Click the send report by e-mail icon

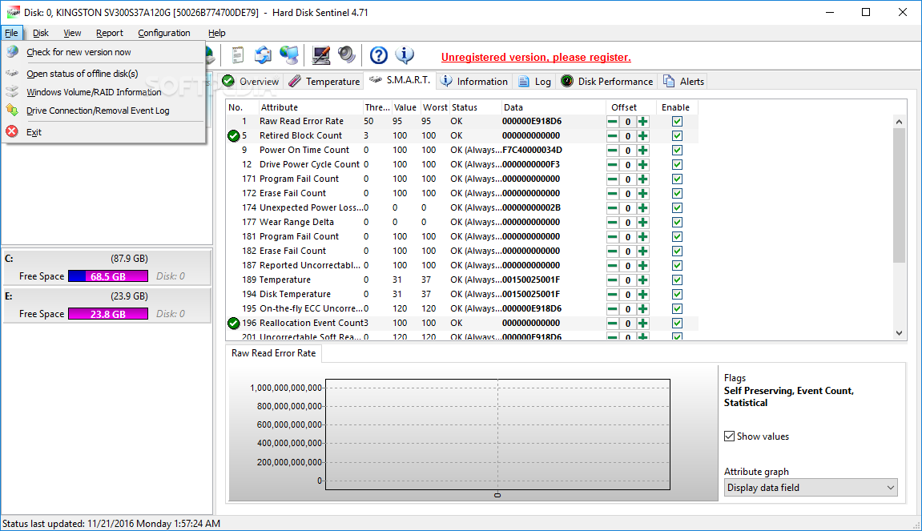click(263, 55)
